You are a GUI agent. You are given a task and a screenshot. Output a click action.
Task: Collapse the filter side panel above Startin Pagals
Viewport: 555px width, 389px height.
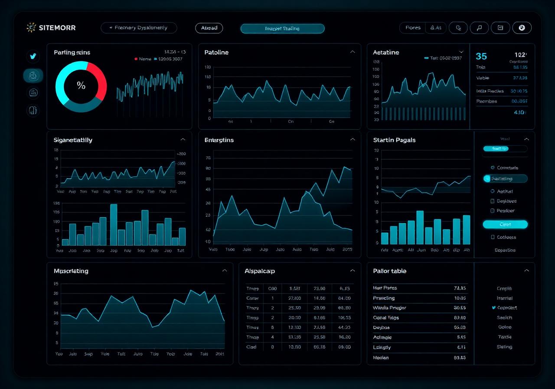(x=526, y=139)
